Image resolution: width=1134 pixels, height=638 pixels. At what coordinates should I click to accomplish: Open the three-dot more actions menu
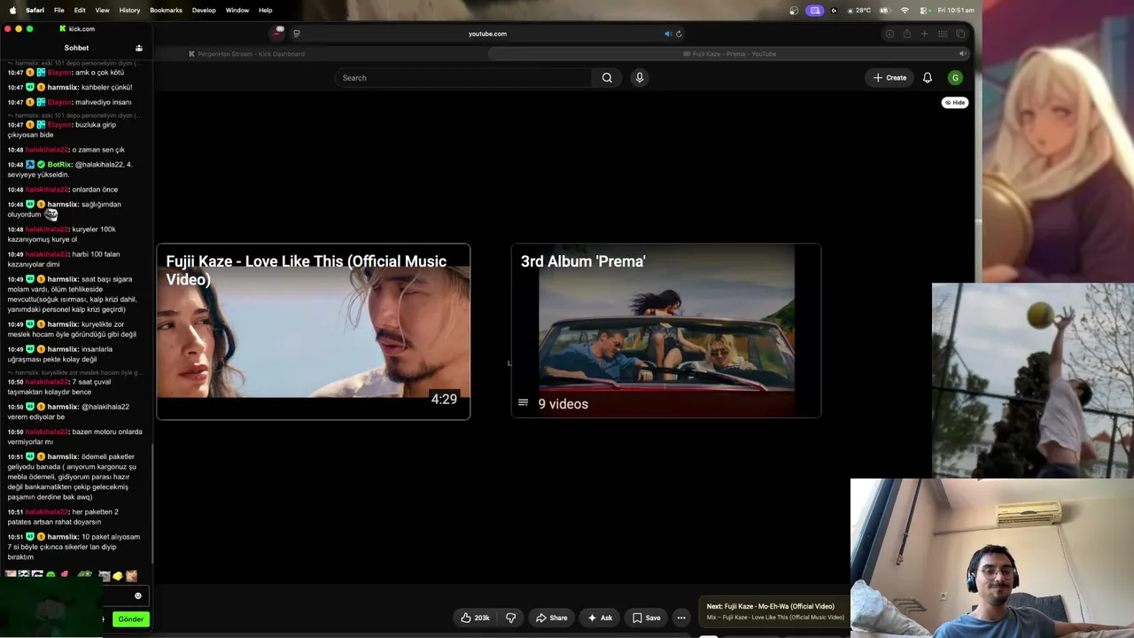pos(681,618)
